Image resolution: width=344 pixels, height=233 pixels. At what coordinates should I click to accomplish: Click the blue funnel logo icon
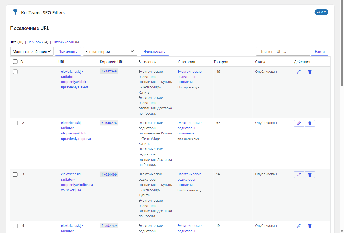[x=15, y=12]
